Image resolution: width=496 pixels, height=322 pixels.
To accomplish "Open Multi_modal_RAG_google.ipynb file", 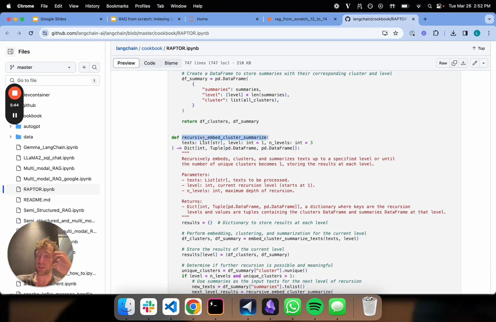I will coord(57,179).
